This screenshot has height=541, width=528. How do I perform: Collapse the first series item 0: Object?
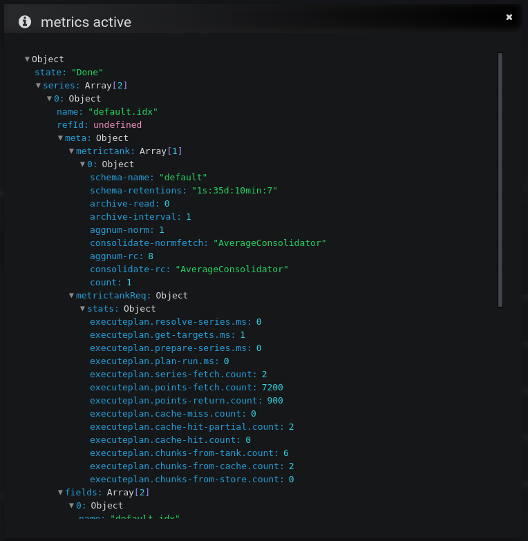click(x=50, y=99)
